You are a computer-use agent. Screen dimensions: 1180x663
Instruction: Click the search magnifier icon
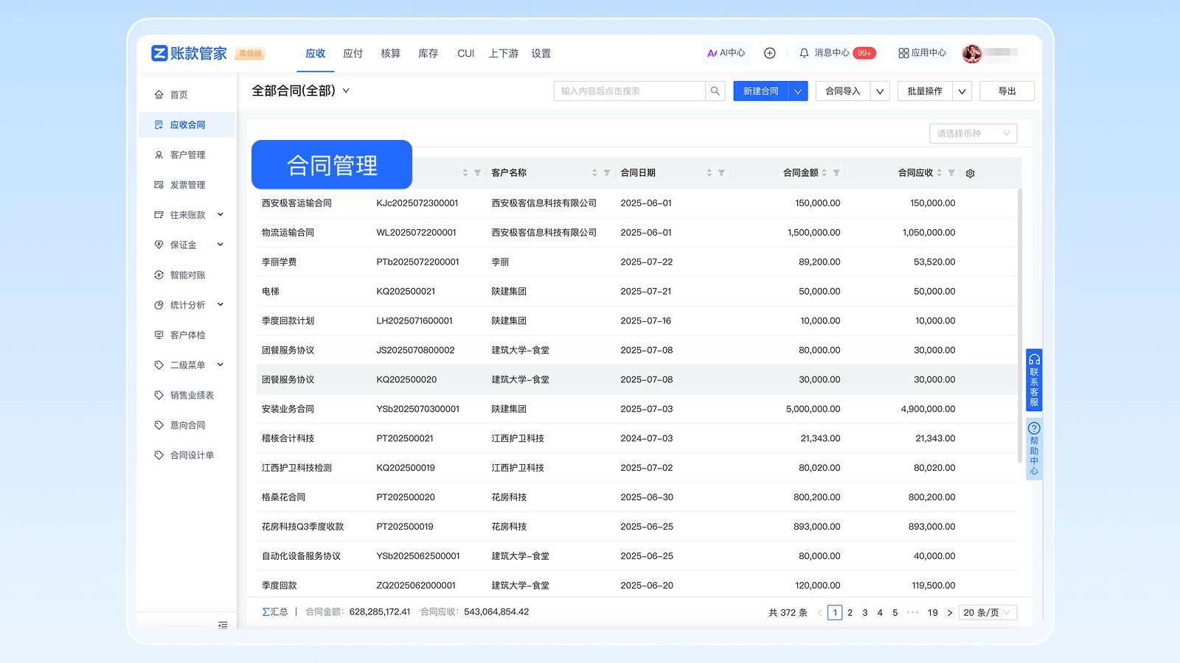click(x=715, y=91)
